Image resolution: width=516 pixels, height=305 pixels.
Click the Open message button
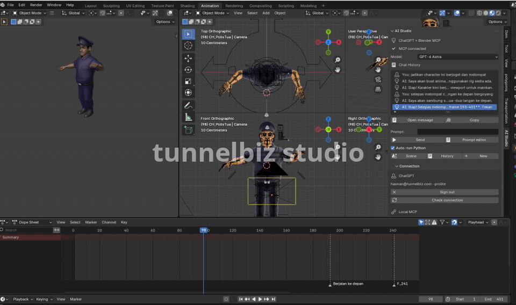(x=417, y=120)
